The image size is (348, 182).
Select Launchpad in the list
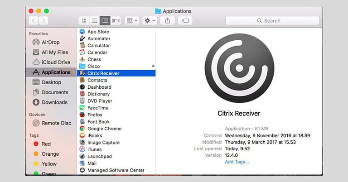tap(116, 156)
